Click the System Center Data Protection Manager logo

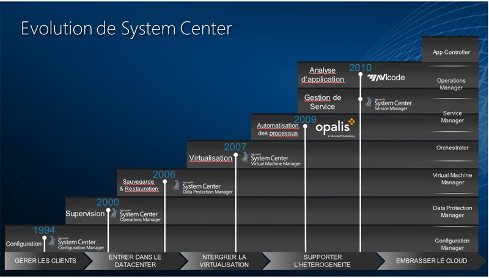[203, 187]
